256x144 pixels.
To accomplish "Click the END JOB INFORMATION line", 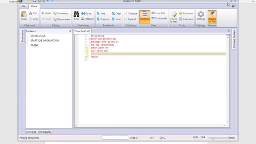I will point(102,45).
